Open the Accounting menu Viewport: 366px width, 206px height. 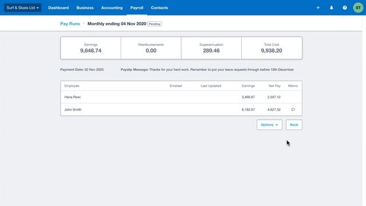point(112,7)
